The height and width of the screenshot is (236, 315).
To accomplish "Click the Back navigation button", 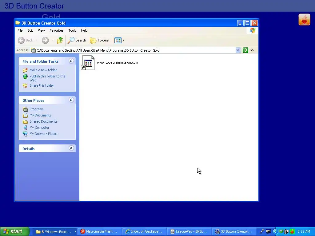I will [x=25, y=40].
